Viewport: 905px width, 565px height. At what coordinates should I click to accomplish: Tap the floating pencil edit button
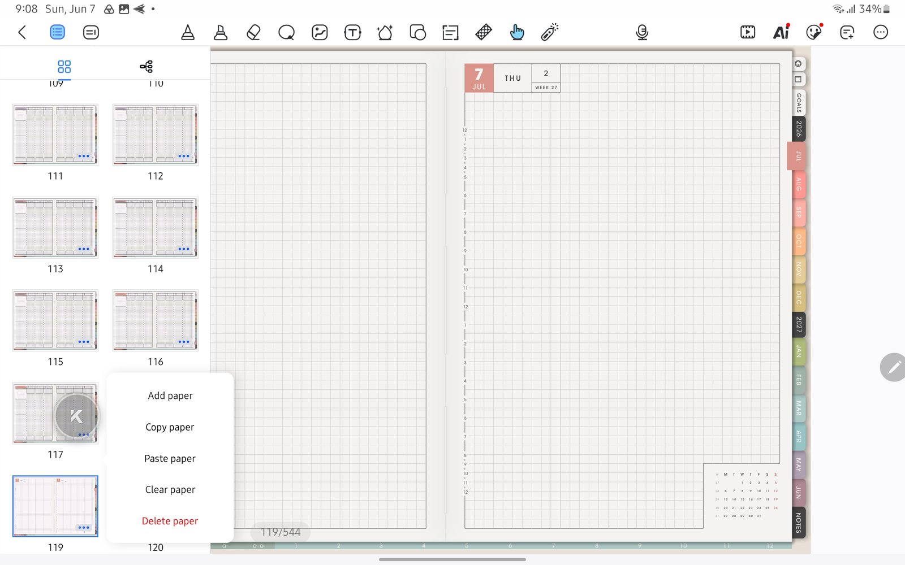(894, 367)
